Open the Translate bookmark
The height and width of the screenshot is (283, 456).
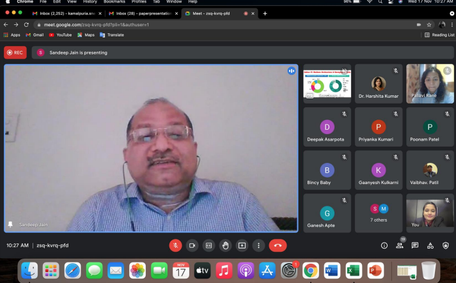click(x=112, y=35)
